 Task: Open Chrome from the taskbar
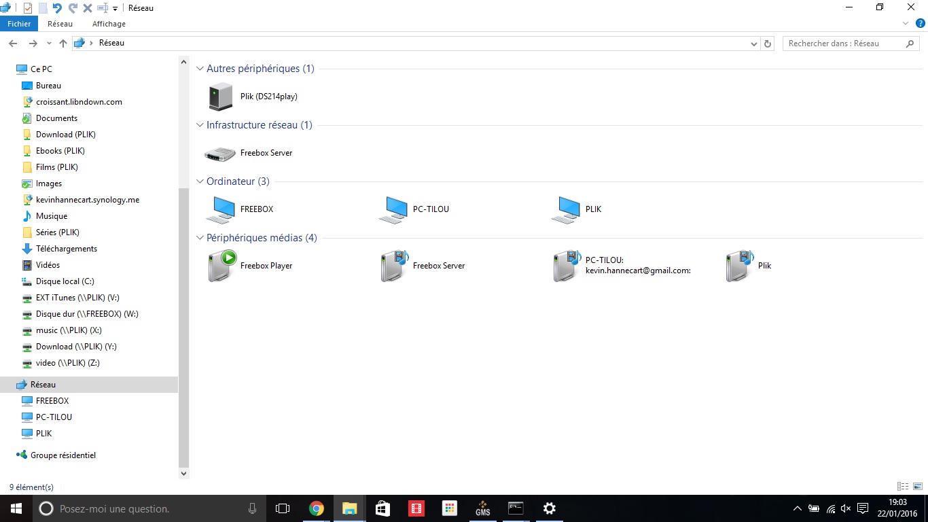coord(316,508)
